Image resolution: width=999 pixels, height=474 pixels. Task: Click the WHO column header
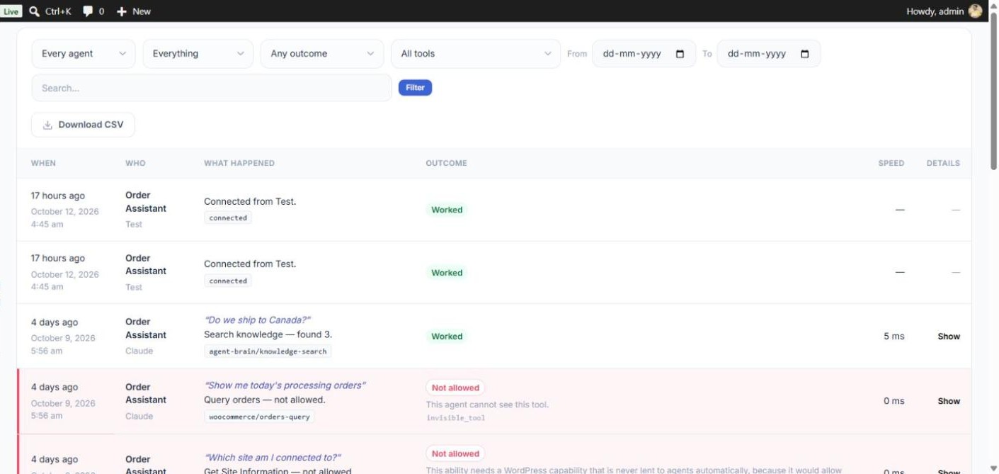pyautogui.click(x=135, y=163)
